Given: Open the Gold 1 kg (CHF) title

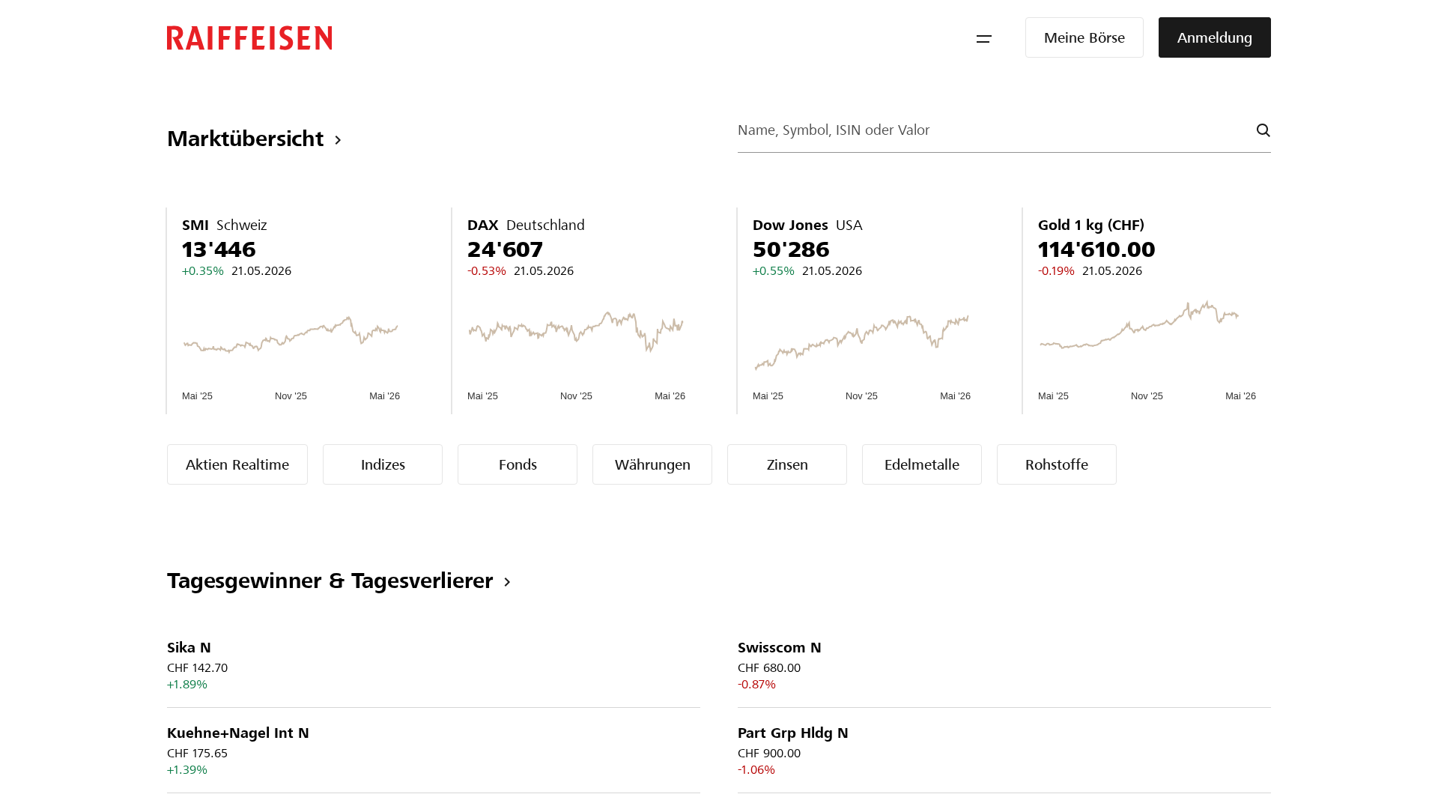Looking at the screenshot, I should point(1091,225).
